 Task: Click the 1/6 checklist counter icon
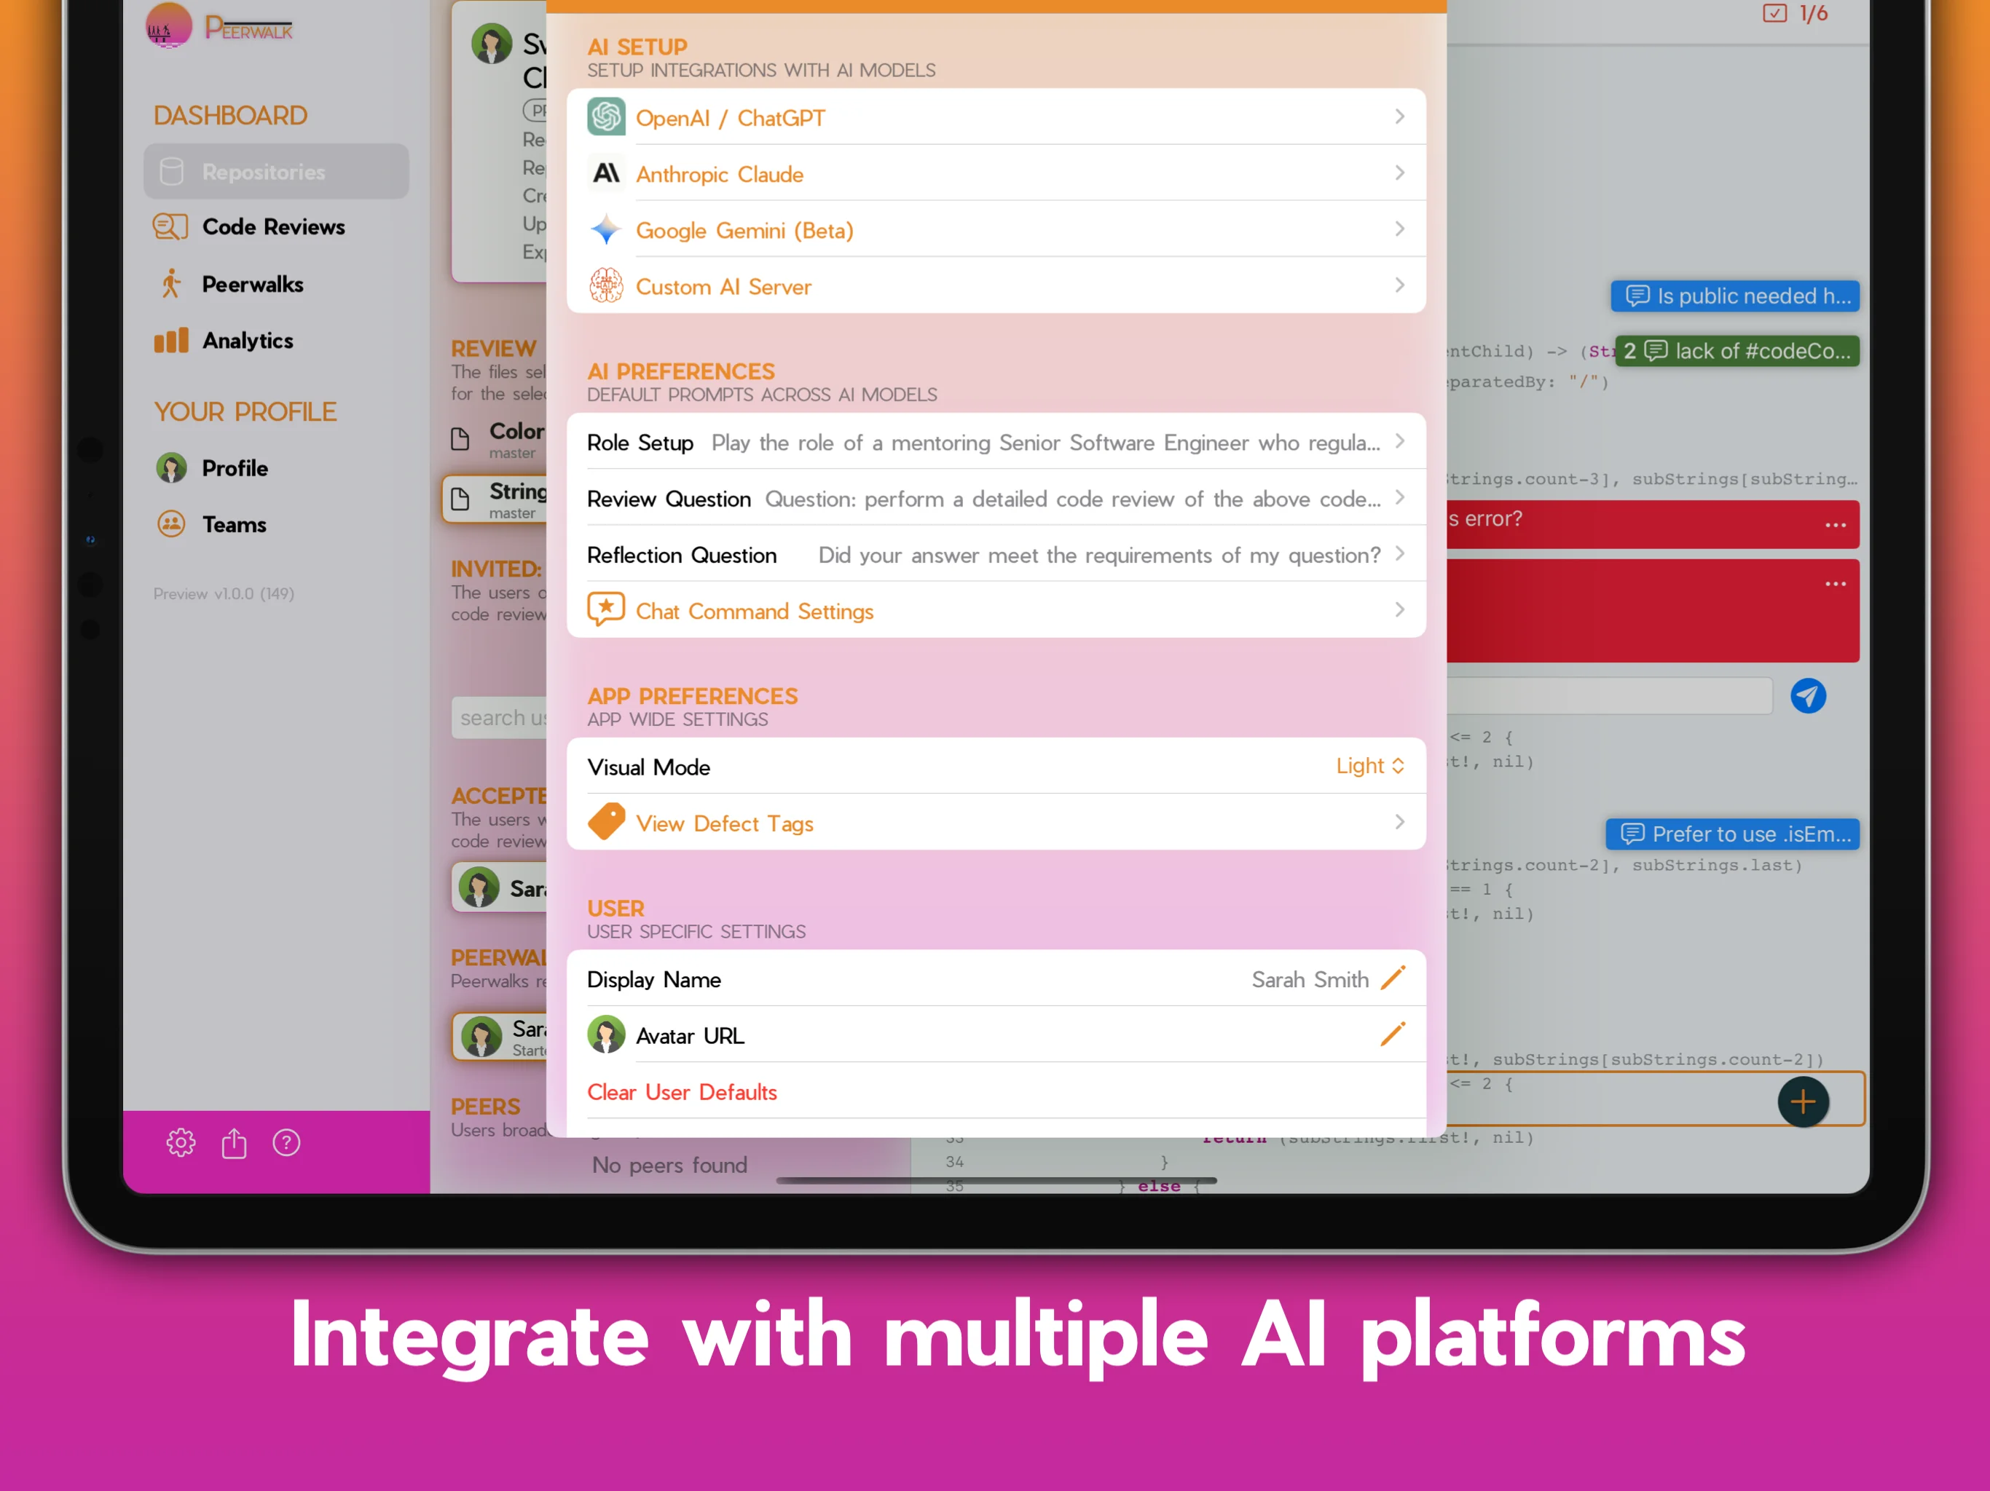click(1774, 12)
